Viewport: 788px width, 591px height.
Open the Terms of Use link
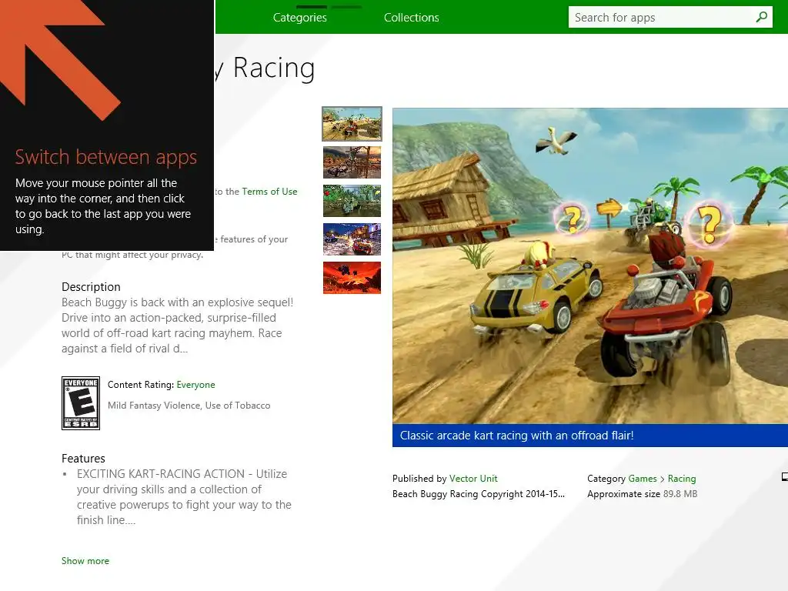[x=269, y=192]
